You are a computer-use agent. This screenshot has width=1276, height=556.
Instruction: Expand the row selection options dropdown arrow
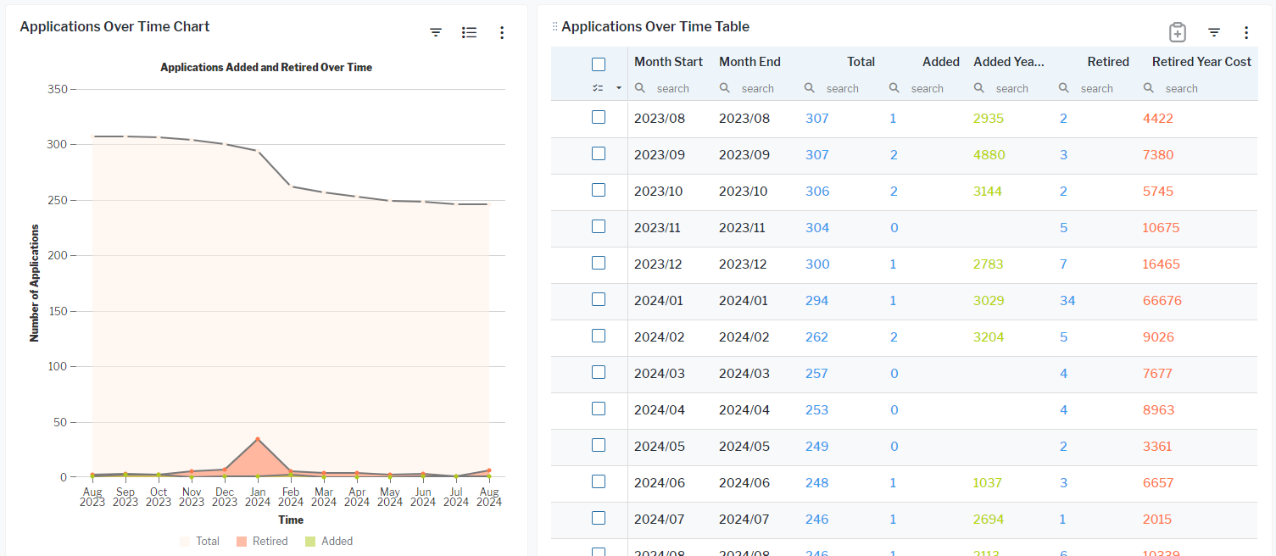click(x=619, y=88)
